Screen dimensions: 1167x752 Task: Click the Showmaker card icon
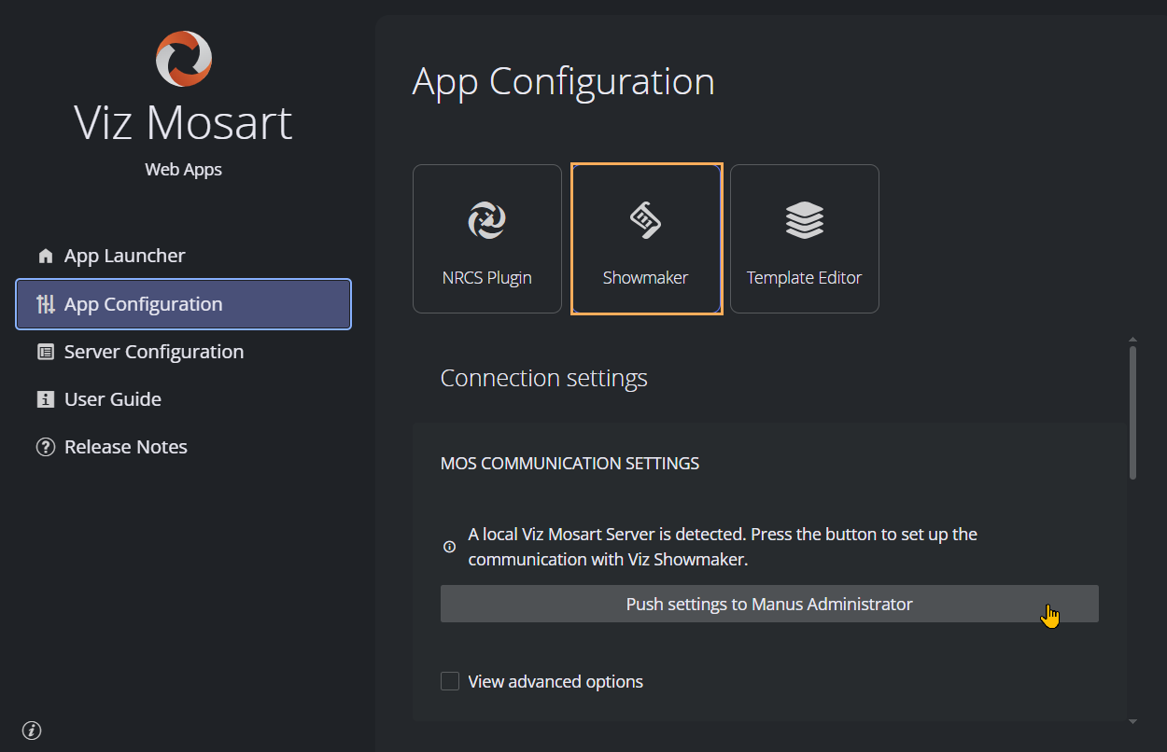coord(645,220)
